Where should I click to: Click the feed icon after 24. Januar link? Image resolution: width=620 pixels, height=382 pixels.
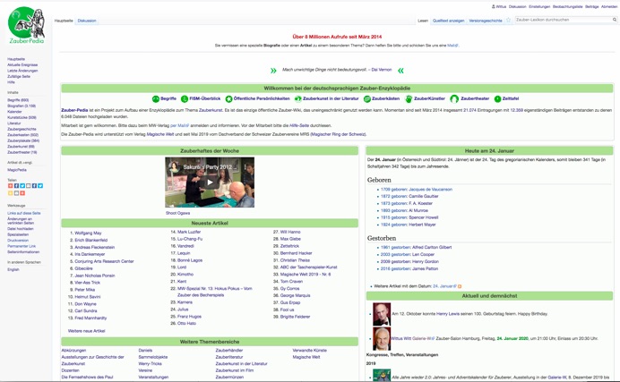point(460,286)
